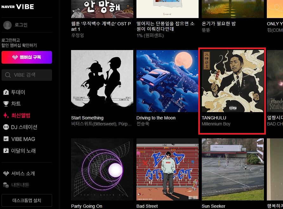Click the TANGHULU album title

(214, 118)
